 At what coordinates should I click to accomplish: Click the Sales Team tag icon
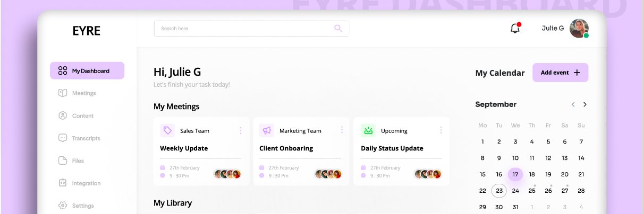pyautogui.click(x=167, y=130)
